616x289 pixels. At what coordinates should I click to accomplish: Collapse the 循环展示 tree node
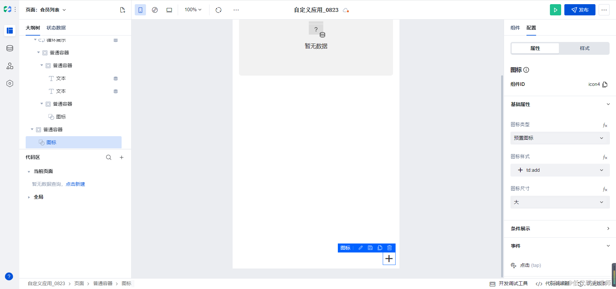click(x=35, y=40)
